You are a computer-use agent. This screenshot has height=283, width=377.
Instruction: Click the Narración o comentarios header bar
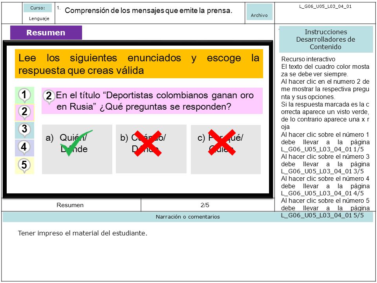[188, 217]
